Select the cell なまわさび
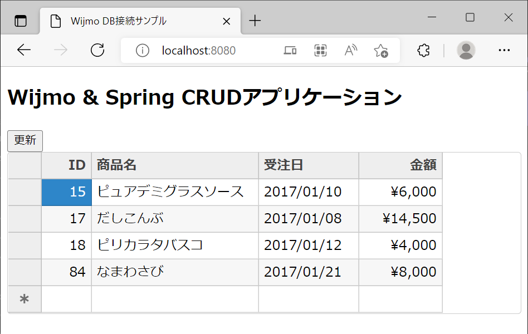528x334 pixels. pos(175,272)
